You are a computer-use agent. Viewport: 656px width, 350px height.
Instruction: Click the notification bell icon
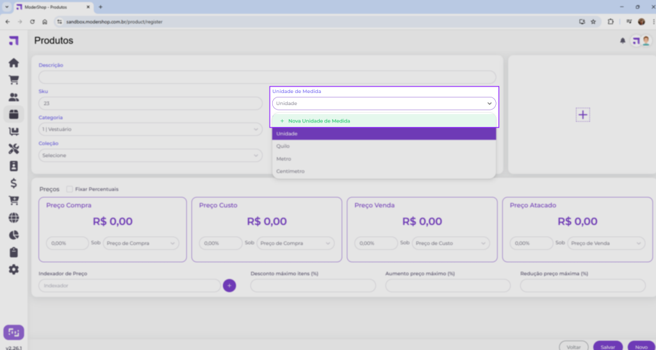point(622,41)
